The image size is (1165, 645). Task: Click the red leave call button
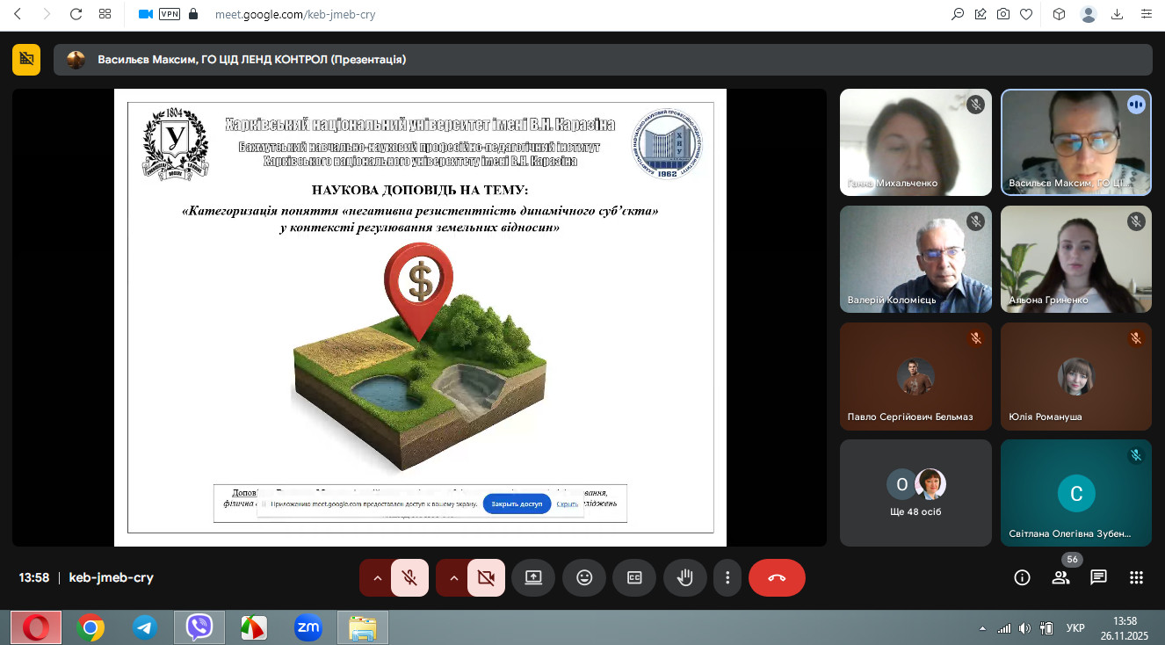777,578
